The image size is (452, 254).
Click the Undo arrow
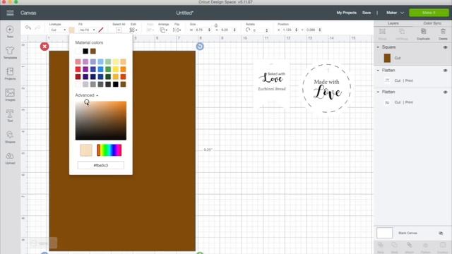(28, 28)
